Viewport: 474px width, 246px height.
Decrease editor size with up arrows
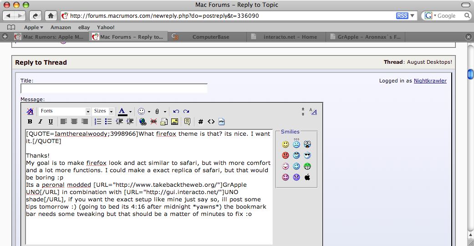click(x=303, y=109)
